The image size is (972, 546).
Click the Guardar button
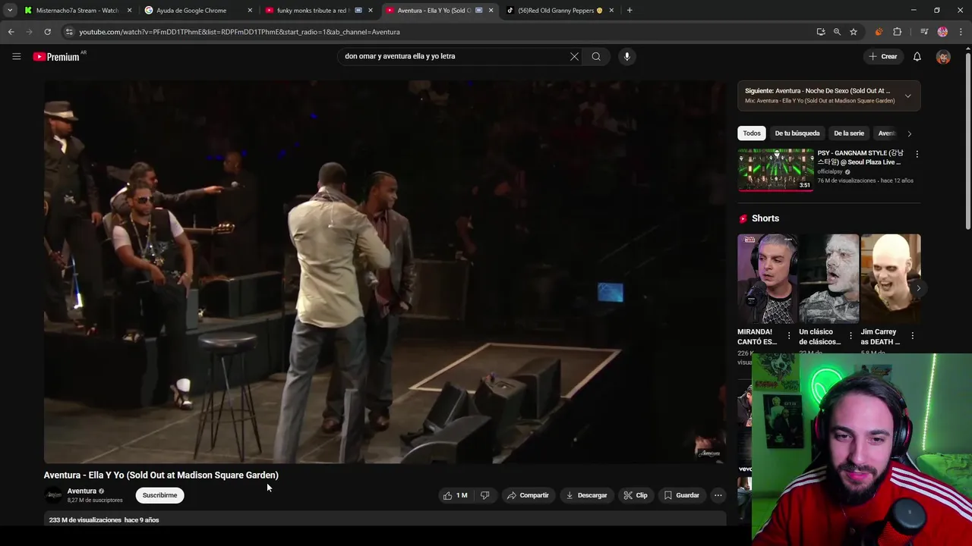[x=681, y=495]
